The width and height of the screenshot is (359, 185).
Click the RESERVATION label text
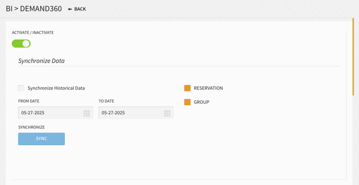[x=208, y=88]
